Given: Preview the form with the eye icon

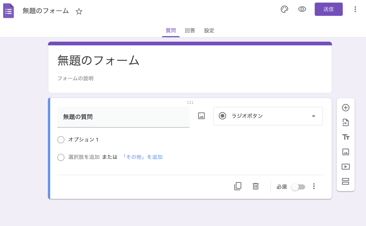Looking at the screenshot, I should [302, 9].
